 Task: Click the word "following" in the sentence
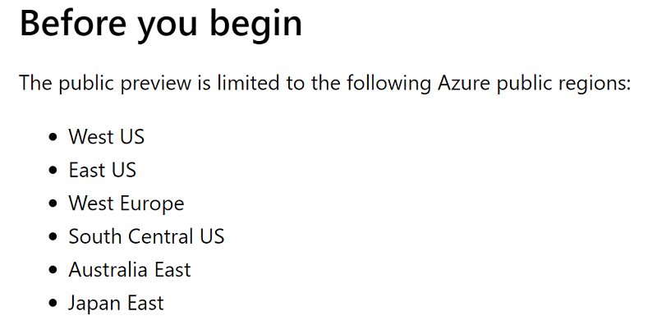[x=388, y=83]
